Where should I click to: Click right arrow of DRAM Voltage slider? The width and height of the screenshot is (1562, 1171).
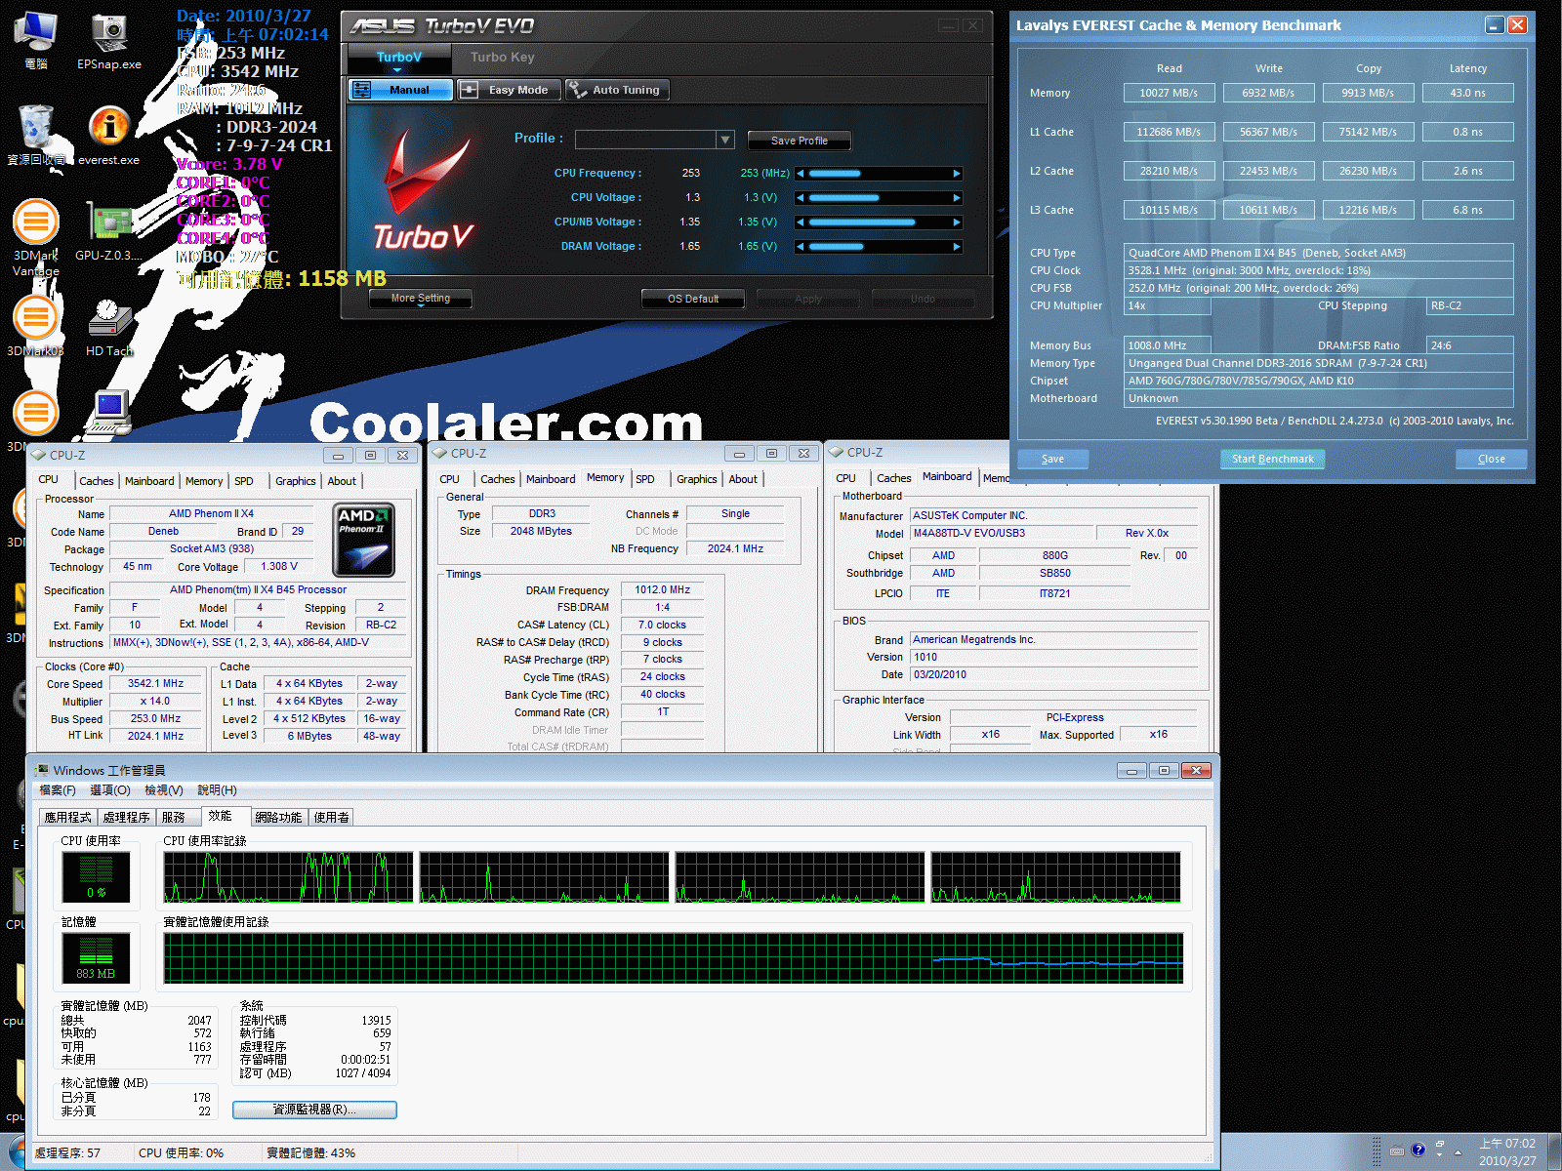957,247
